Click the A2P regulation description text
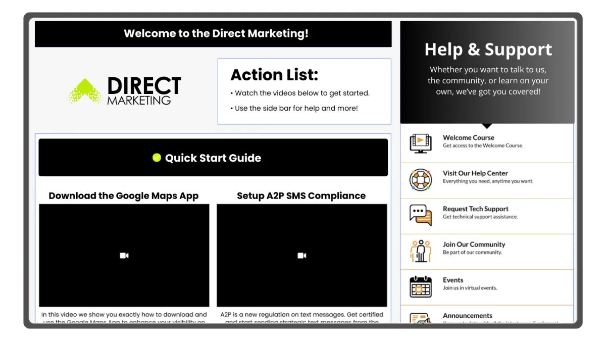The width and height of the screenshot is (606, 341). (x=302, y=317)
